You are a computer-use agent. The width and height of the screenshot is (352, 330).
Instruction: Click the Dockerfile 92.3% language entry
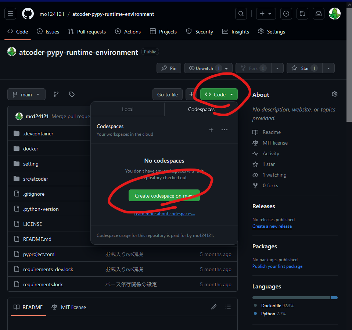pos(274,305)
